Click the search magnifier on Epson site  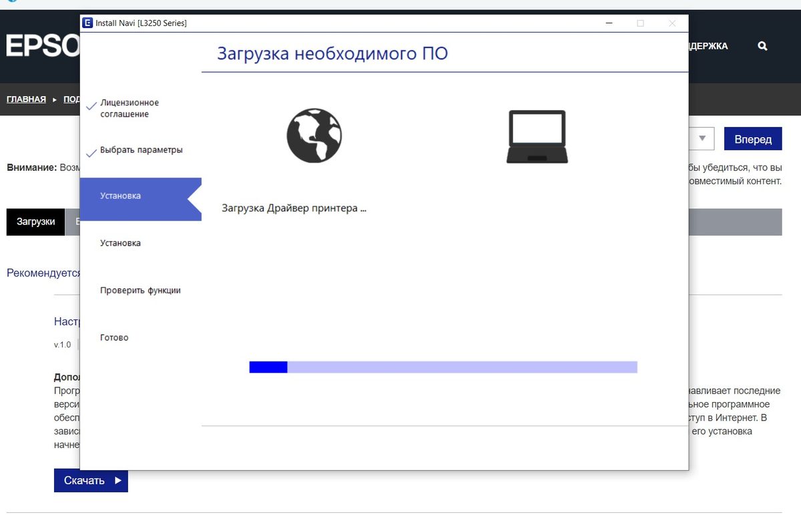tap(762, 46)
